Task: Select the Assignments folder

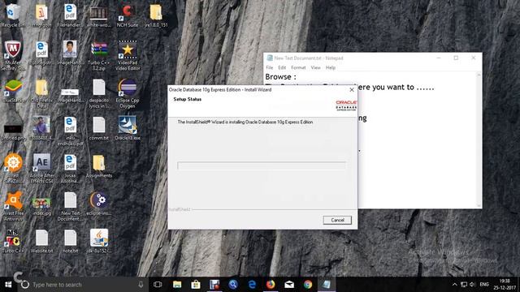Action: (x=99, y=165)
